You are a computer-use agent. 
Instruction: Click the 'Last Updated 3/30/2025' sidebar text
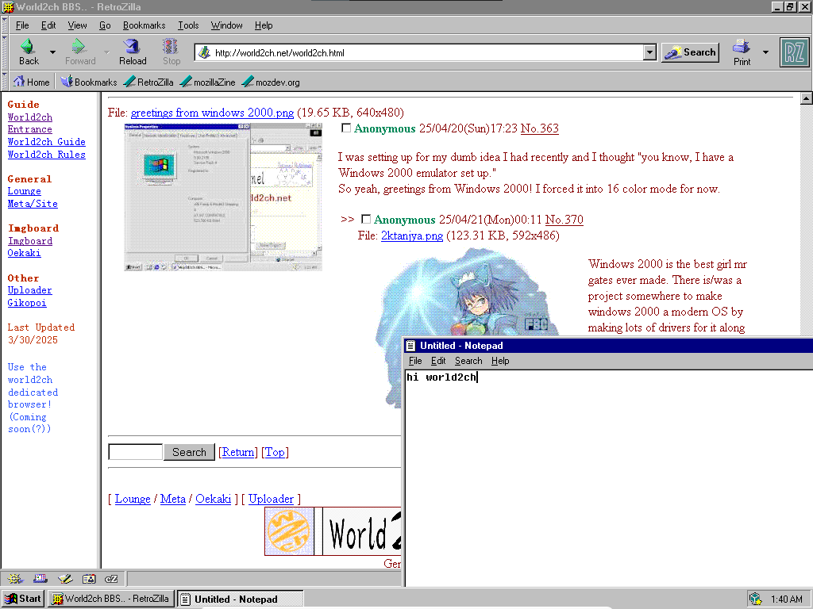pos(41,334)
